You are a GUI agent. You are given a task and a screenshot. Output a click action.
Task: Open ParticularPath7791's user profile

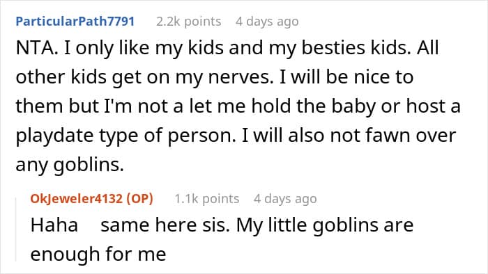click(x=75, y=22)
